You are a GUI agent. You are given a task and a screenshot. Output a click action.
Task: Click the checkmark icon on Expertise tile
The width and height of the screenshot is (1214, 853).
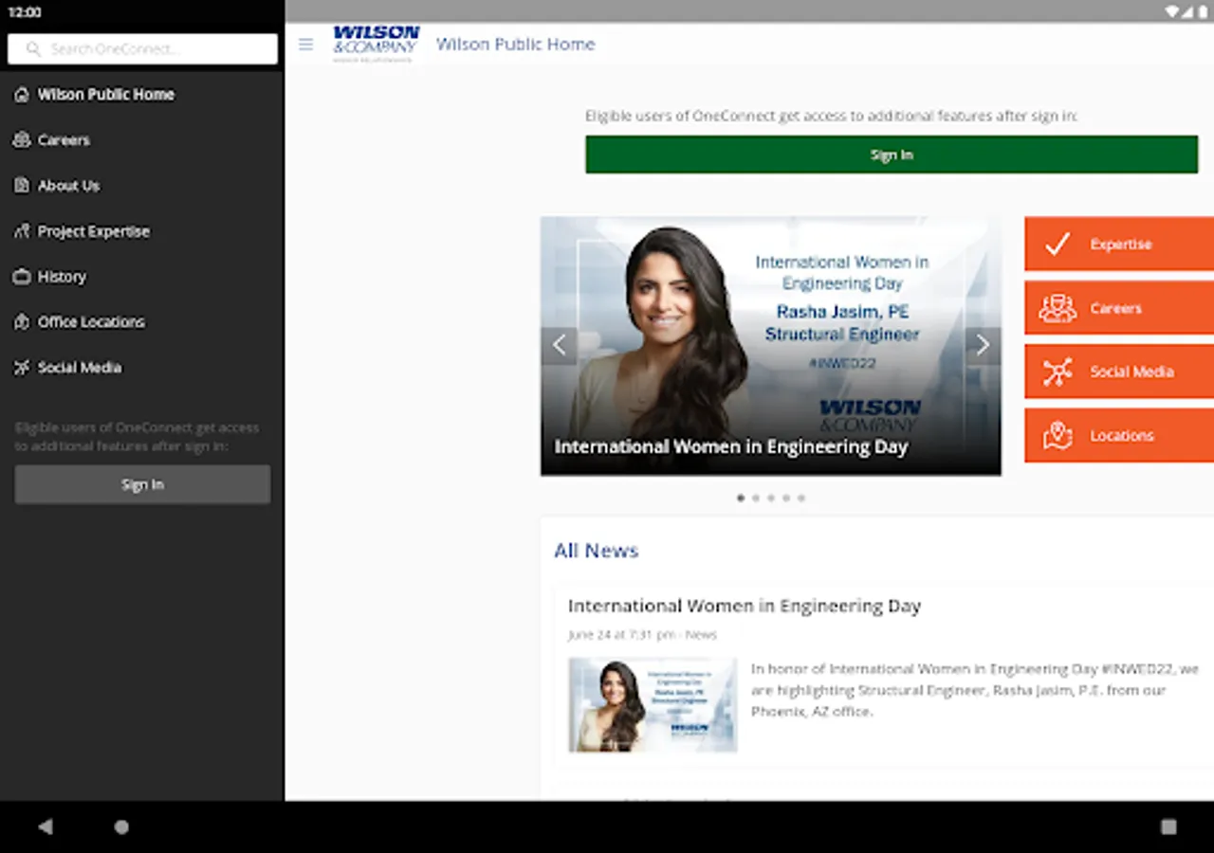coord(1057,245)
